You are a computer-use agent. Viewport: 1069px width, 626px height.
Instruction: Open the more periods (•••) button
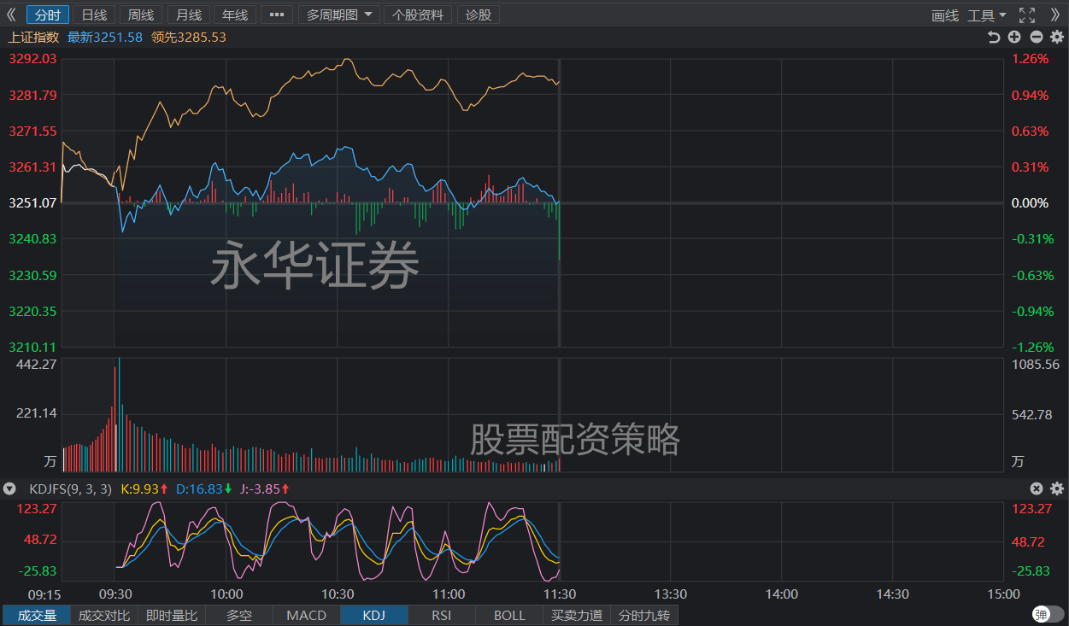coord(276,15)
